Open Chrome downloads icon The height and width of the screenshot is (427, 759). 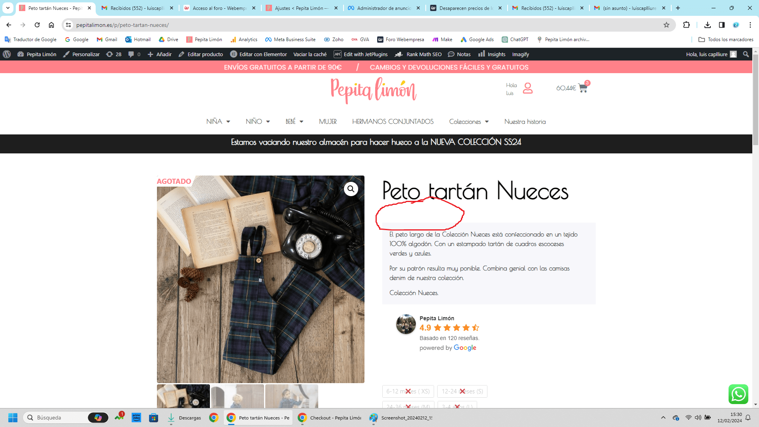tap(708, 25)
